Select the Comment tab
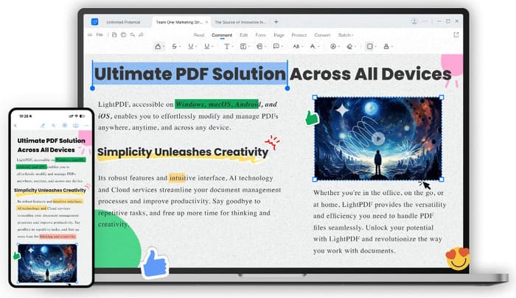 (222, 35)
